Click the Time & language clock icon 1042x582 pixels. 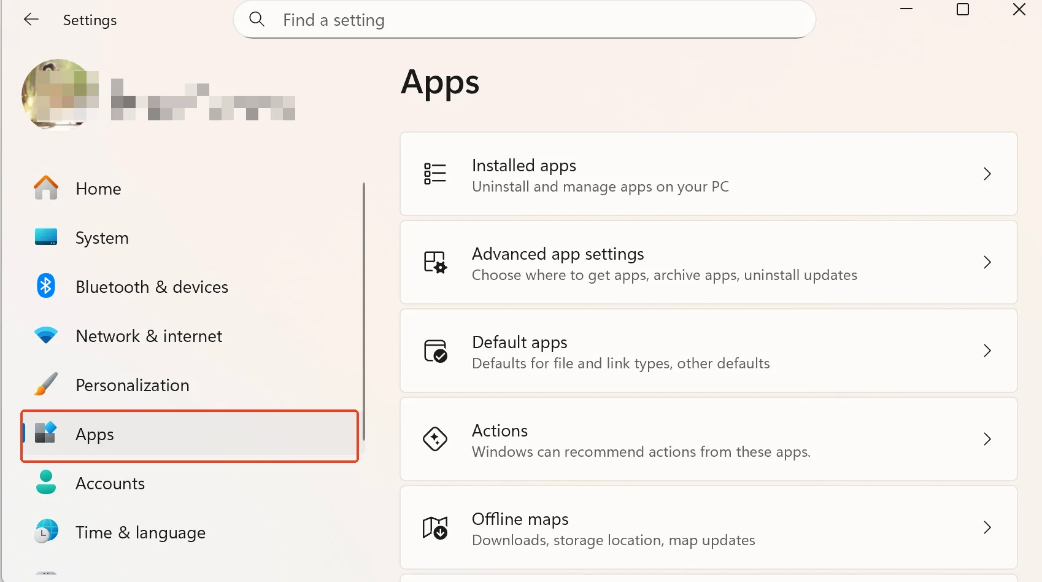pos(45,532)
